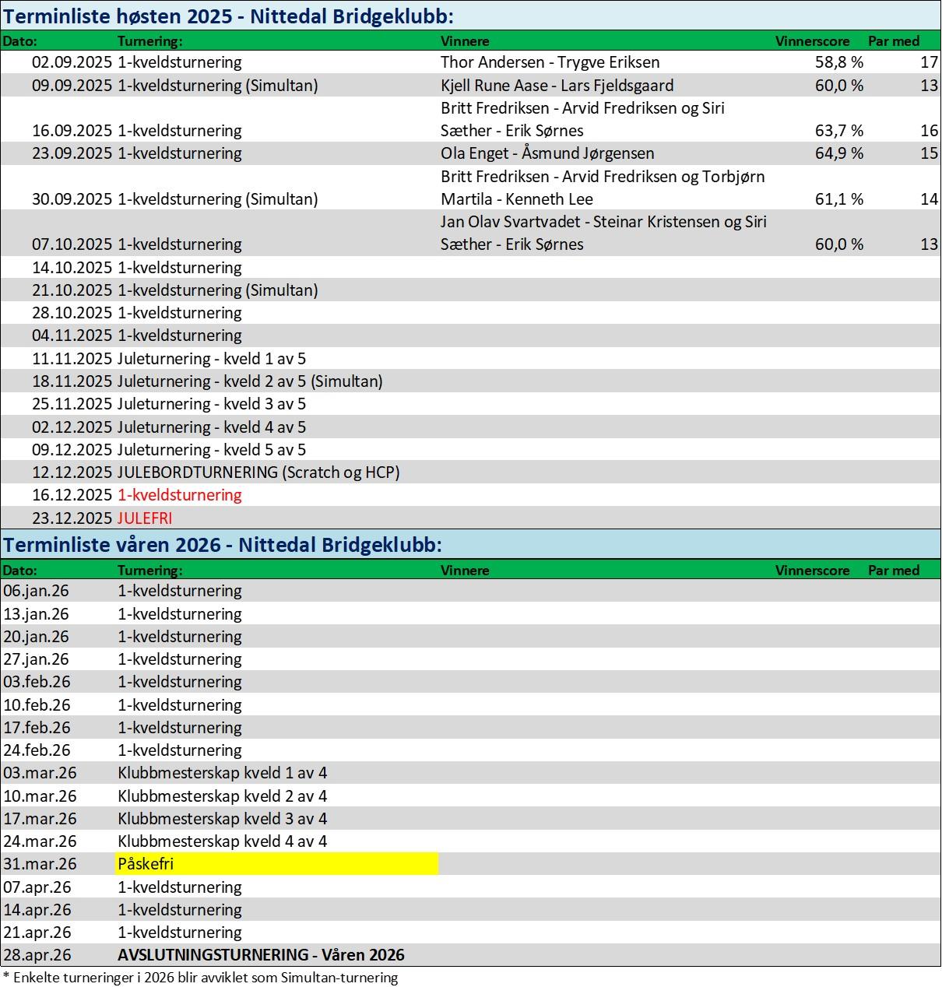Click winners Thor Andersen - Trygve Eriksen
The width and height of the screenshot is (942, 987).
tap(550, 62)
